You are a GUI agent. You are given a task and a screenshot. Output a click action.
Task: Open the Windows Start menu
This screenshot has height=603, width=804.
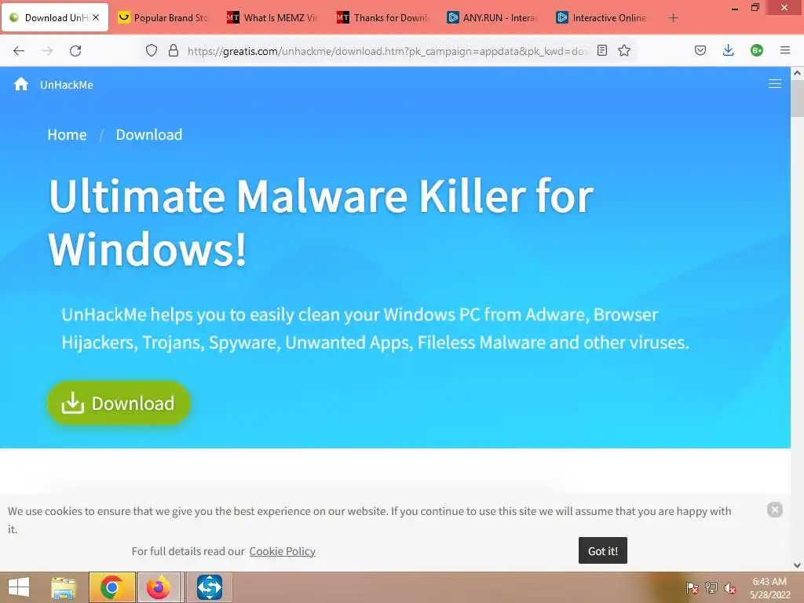coord(19,587)
